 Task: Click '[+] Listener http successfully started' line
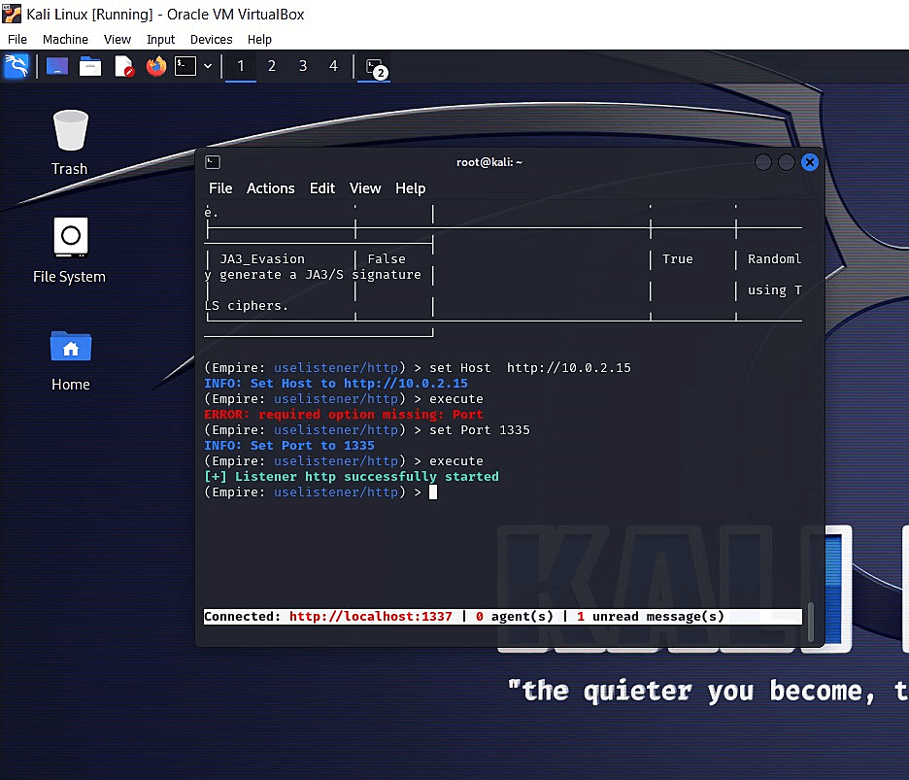pos(352,477)
